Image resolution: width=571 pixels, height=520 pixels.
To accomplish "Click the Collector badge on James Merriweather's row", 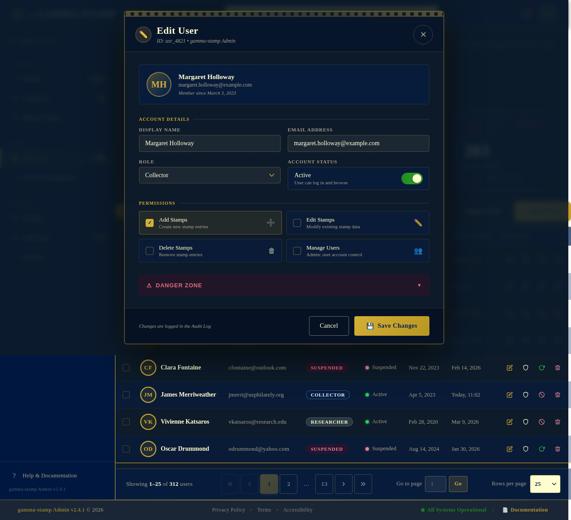I will click(328, 395).
